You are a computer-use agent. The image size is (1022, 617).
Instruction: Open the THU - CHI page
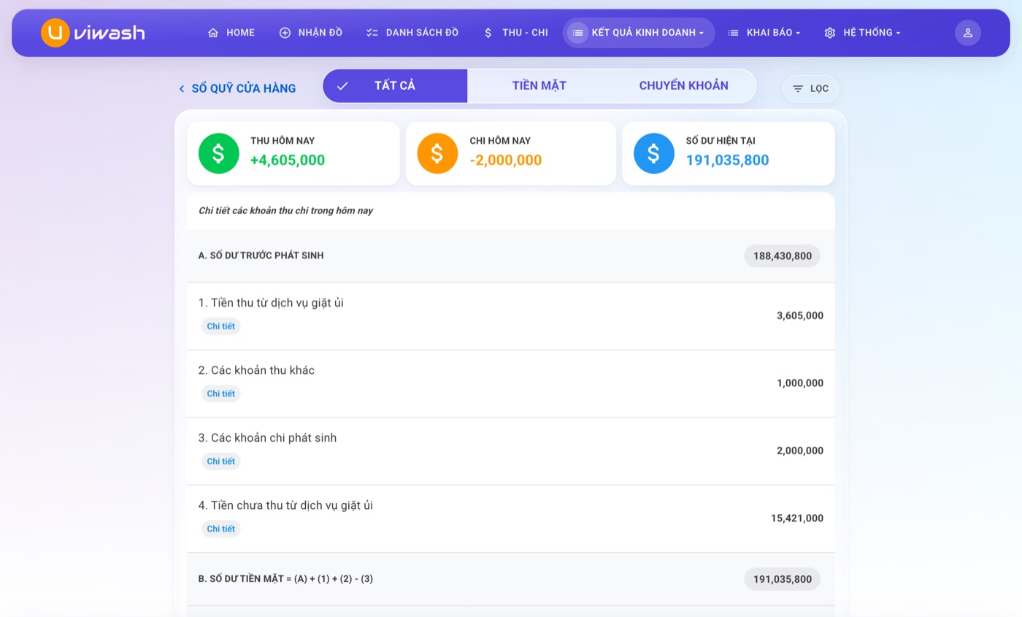click(515, 33)
